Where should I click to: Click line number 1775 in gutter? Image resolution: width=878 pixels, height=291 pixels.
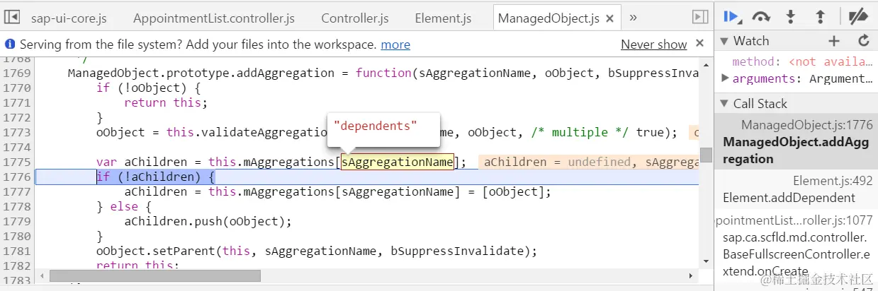point(16,162)
